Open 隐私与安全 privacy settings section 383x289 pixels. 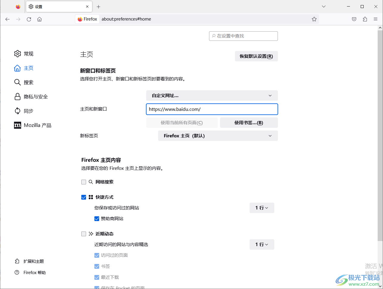point(31,97)
